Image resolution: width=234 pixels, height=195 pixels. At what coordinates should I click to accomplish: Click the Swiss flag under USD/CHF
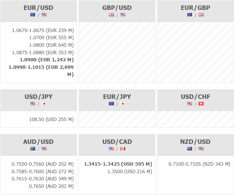point(201,104)
